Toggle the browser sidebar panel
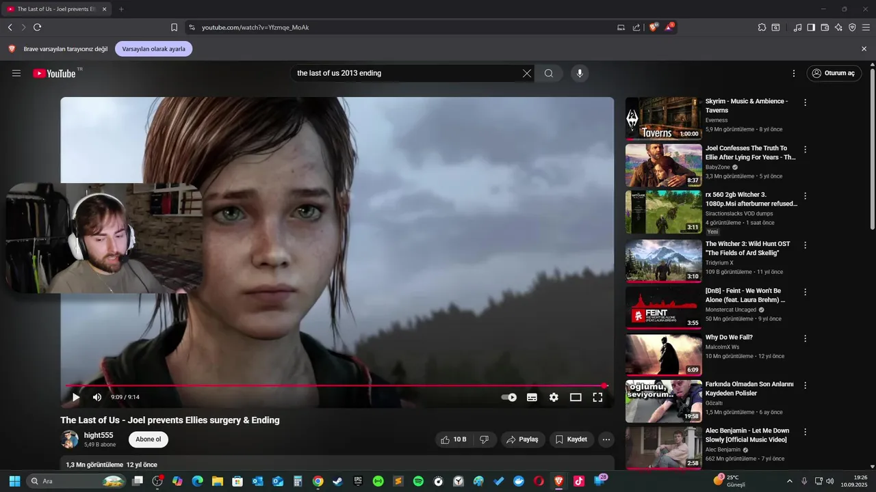Viewport: 876px width, 492px height. pyautogui.click(x=811, y=27)
